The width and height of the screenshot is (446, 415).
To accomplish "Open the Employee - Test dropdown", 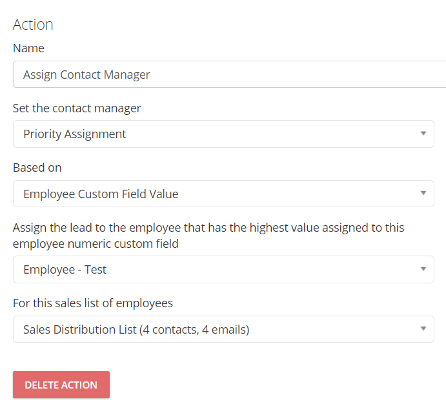I will pos(223,269).
